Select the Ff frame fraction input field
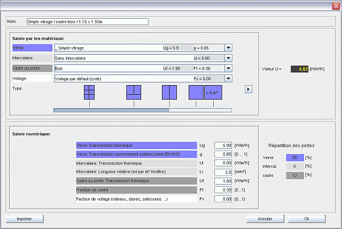This screenshot has width=342, height=229. [222, 190]
